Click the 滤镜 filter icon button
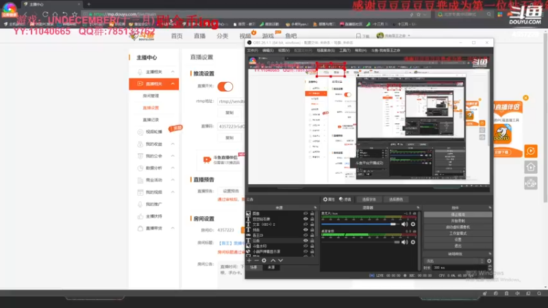 tap(345, 199)
